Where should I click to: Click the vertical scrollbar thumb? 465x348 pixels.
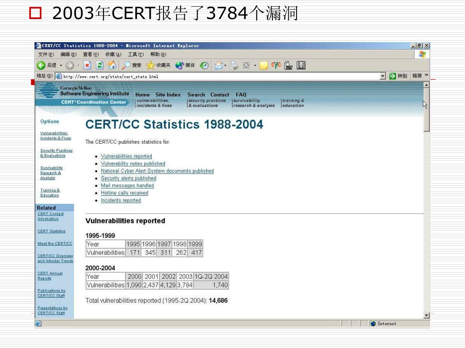pos(426,110)
